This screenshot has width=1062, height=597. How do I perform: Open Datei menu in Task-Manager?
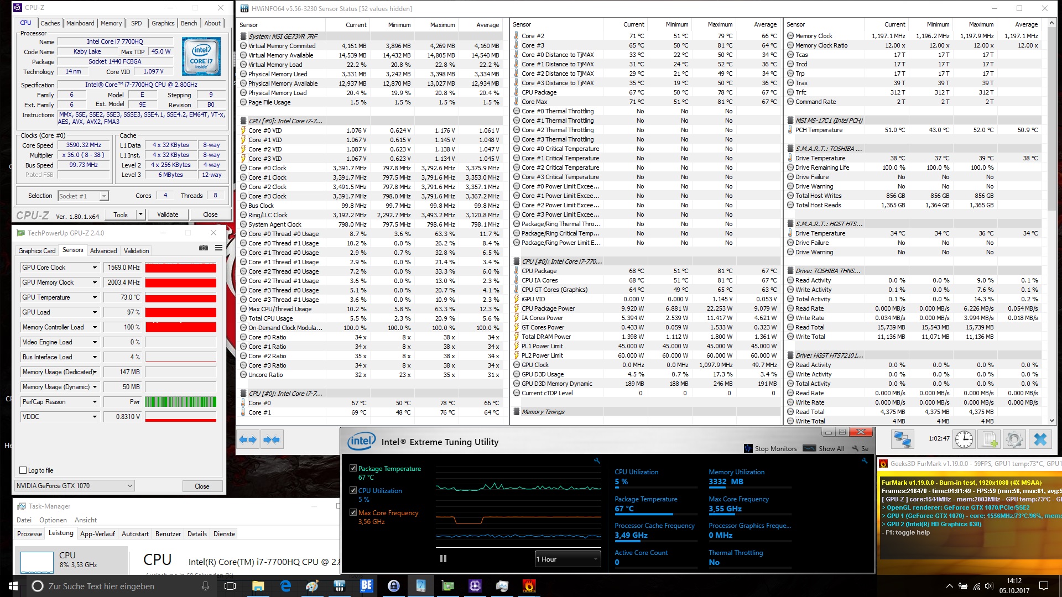tap(24, 520)
